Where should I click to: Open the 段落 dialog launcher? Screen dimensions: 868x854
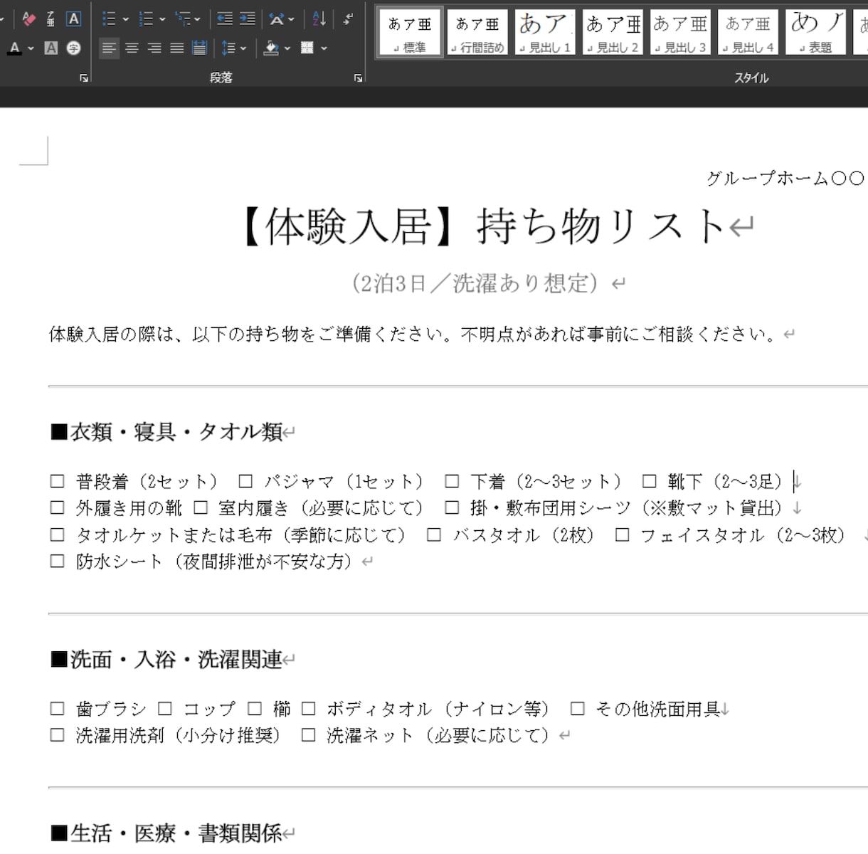click(x=359, y=78)
